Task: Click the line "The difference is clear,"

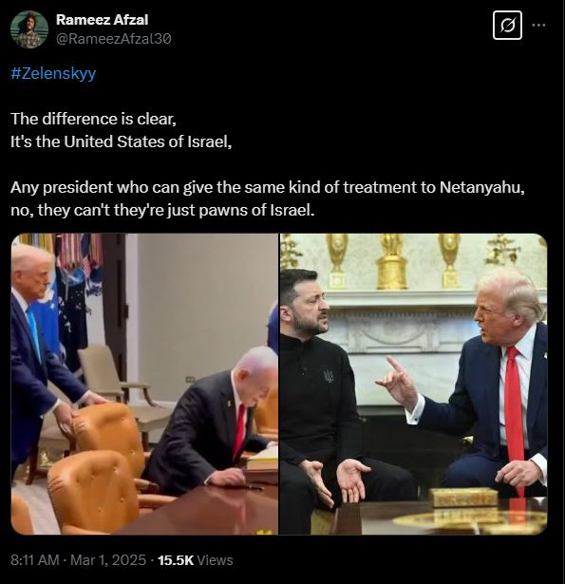Action: click(93, 120)
